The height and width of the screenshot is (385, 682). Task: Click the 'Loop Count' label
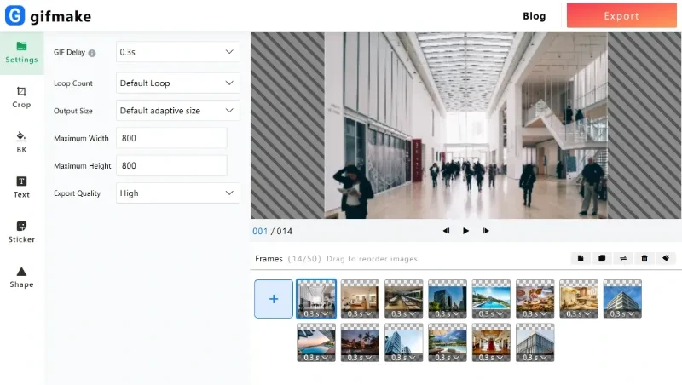(73, 83)
